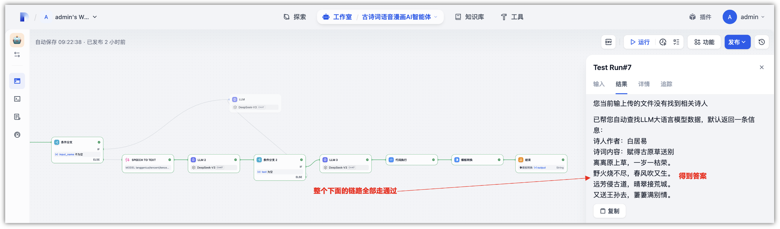View run history clock icon
This screenshot has height=229, width=780.
[x=663, y=42]
